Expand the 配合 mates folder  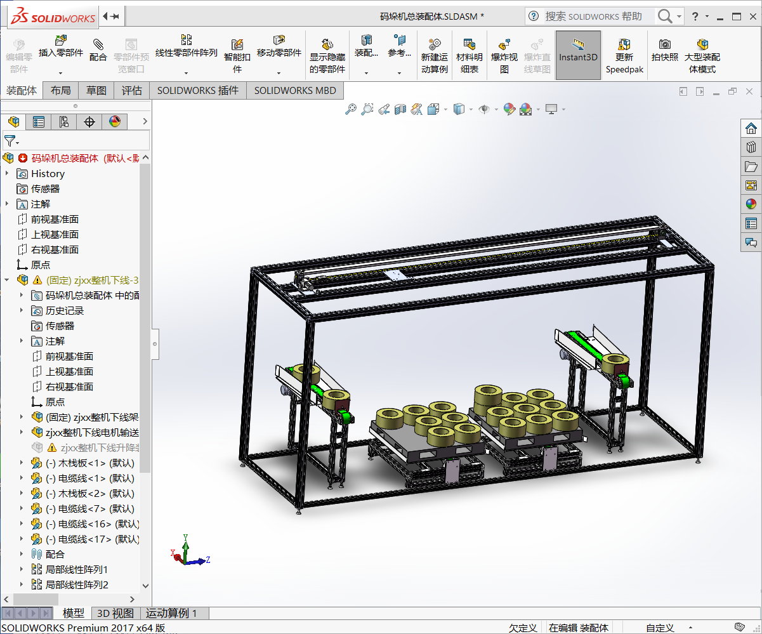coord(22,554)
